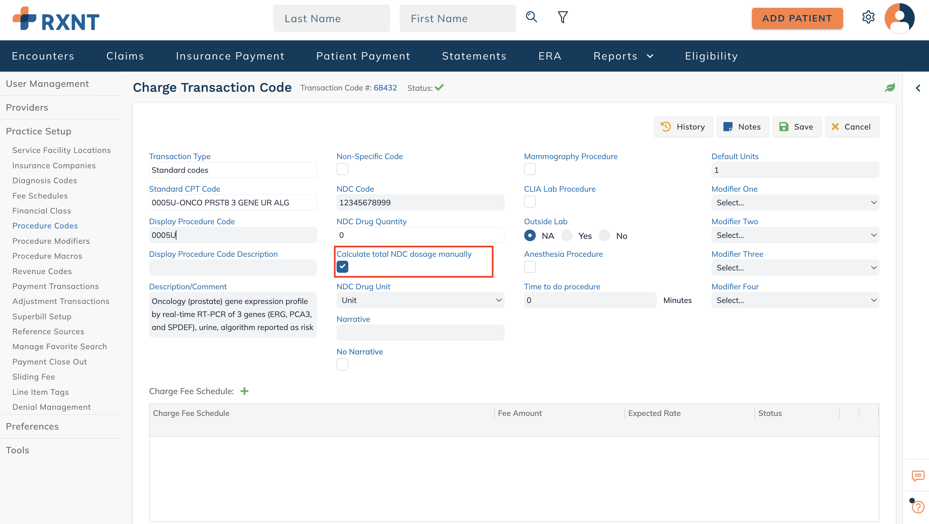Open the Eligibility tab
Viewport: 929px width, 524px height.
pos(711,56)
